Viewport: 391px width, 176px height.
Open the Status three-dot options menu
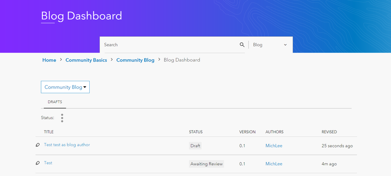62,118
